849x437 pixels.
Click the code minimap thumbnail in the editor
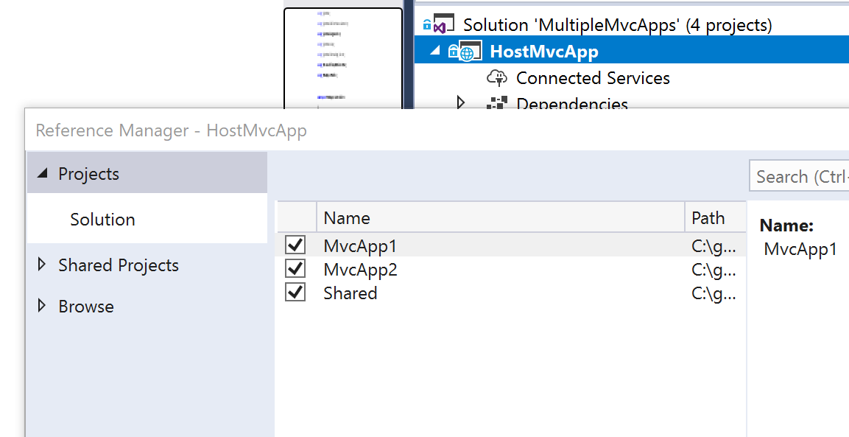343,58
